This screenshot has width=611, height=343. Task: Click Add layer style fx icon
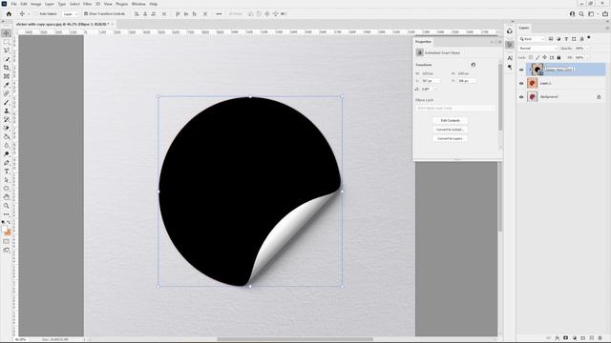coord(558,338)
